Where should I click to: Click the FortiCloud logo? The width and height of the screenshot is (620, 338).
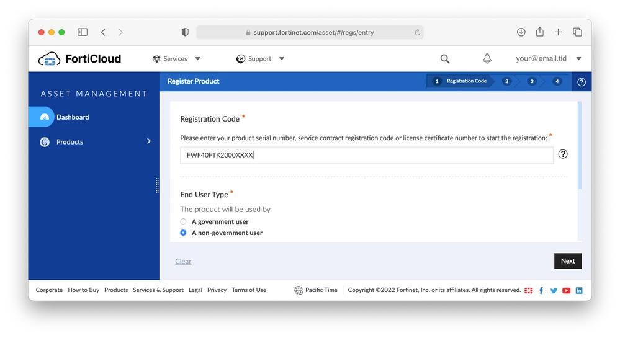coord(79,59)
